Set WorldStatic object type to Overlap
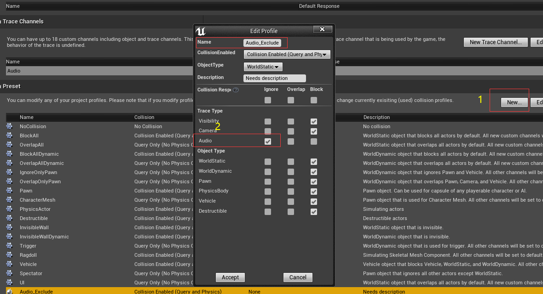The height and width of the screenshot is (294, 543). pos(291,162)
